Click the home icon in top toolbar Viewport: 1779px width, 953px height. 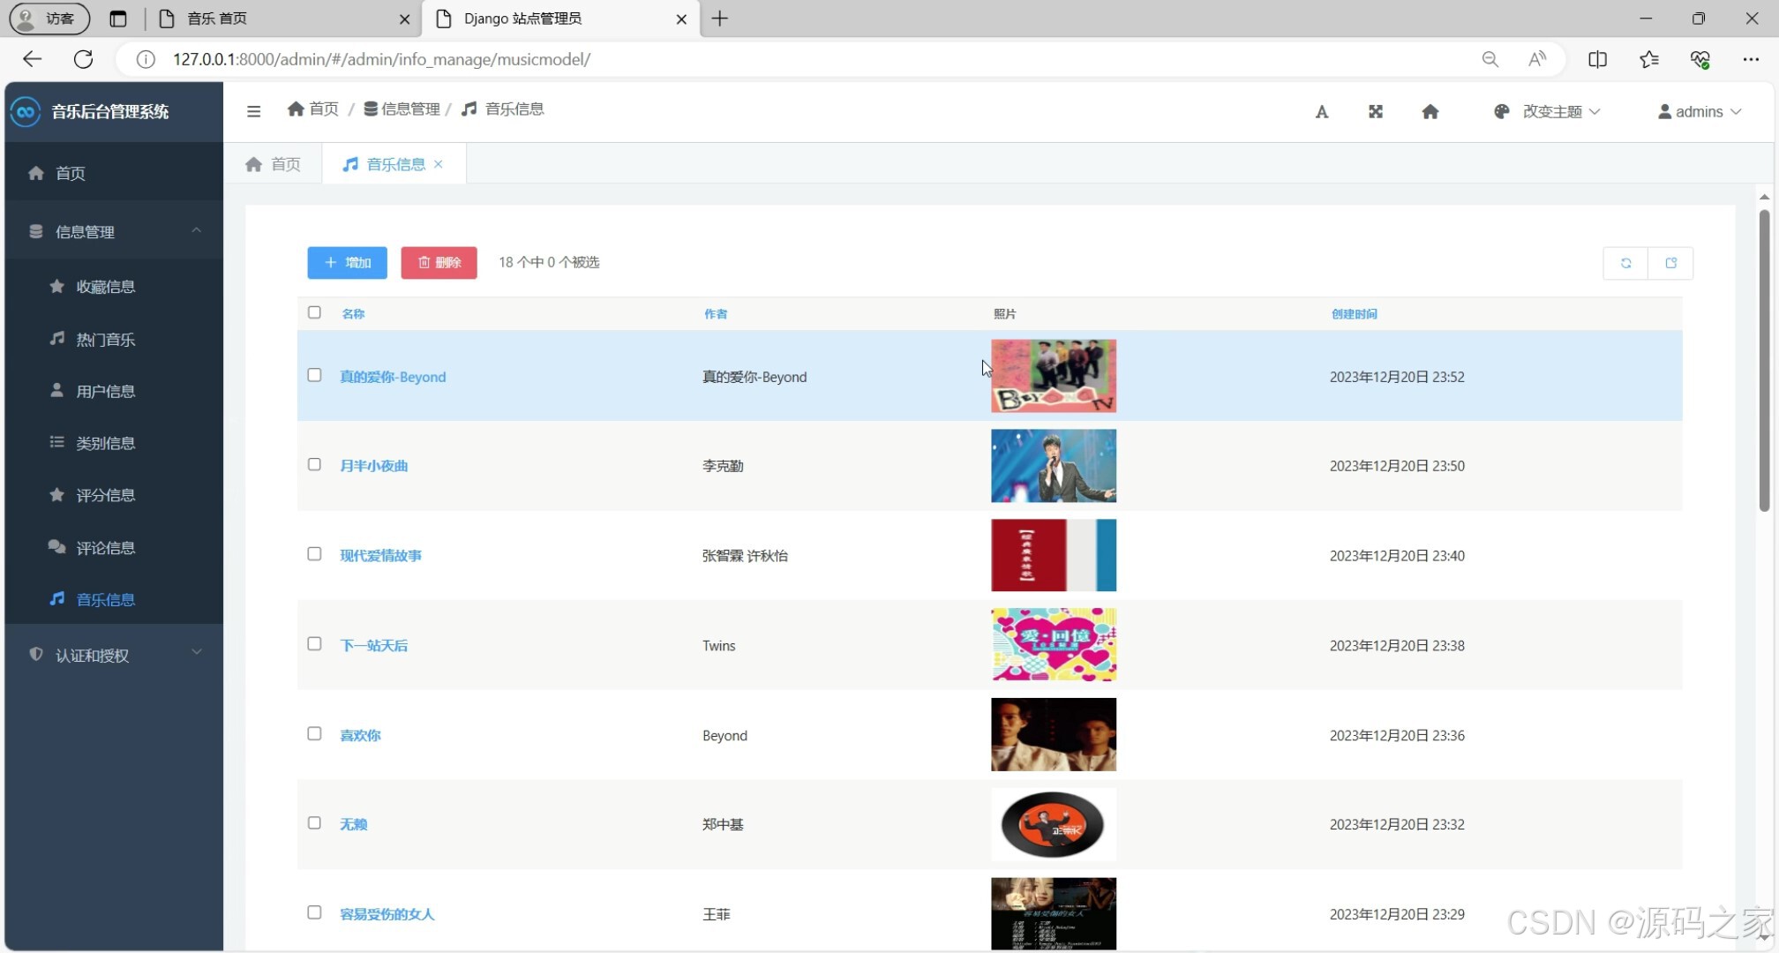(1430, 111)
